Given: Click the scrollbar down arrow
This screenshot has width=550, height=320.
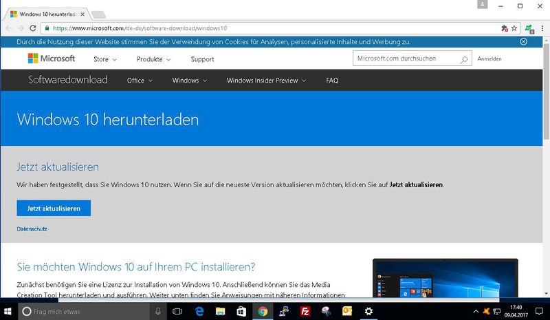Looking at the screenshot, I should click(546, 294).
